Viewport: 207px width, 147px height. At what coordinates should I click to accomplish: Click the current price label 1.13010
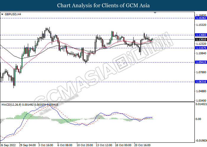(x=201, y=39)
